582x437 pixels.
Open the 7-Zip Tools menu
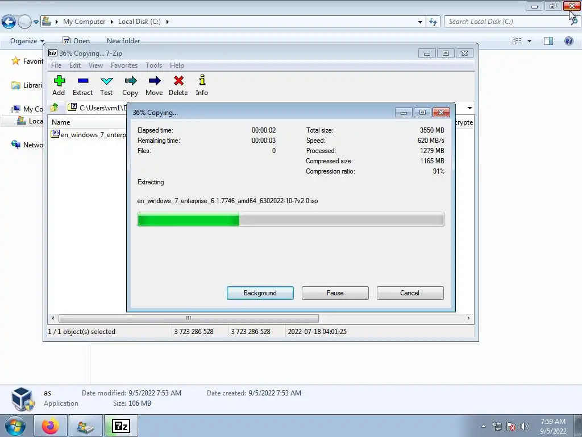153,65
